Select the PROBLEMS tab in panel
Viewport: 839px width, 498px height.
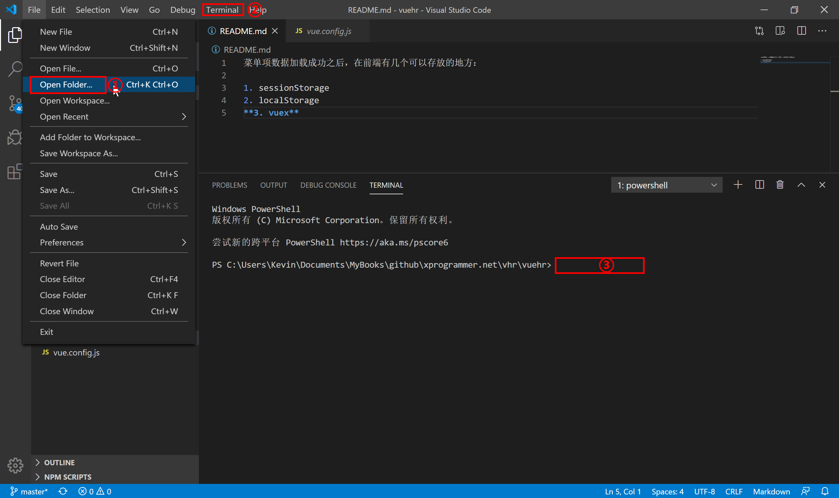(x=229, y=185)
